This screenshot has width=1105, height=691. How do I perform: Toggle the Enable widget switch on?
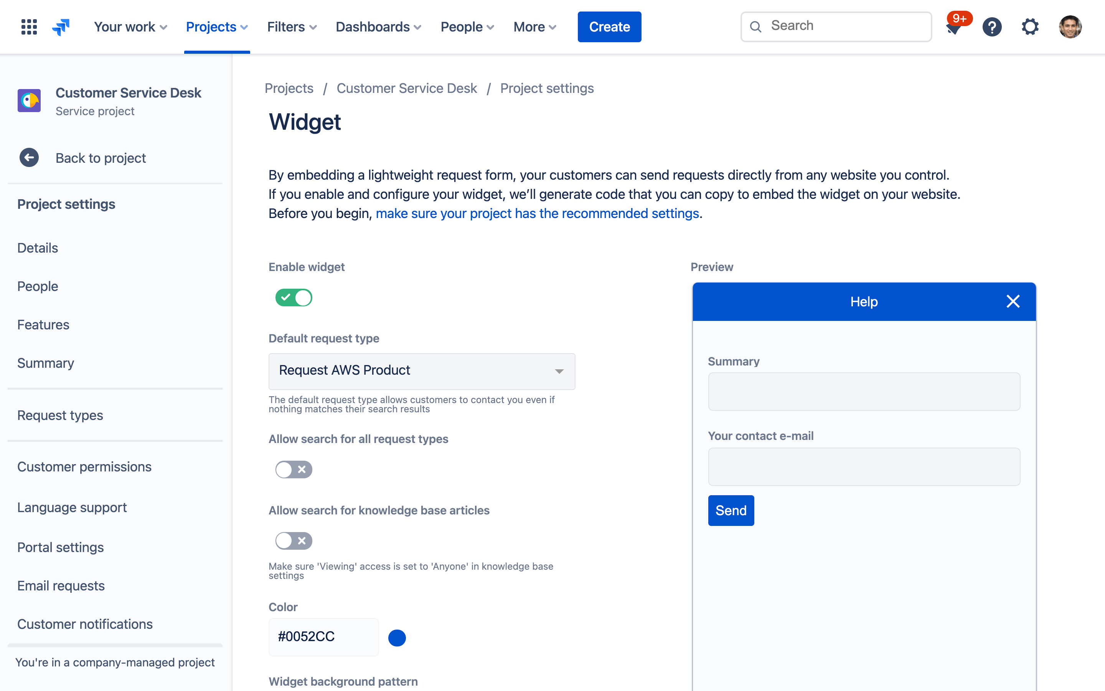click(294, 297)
